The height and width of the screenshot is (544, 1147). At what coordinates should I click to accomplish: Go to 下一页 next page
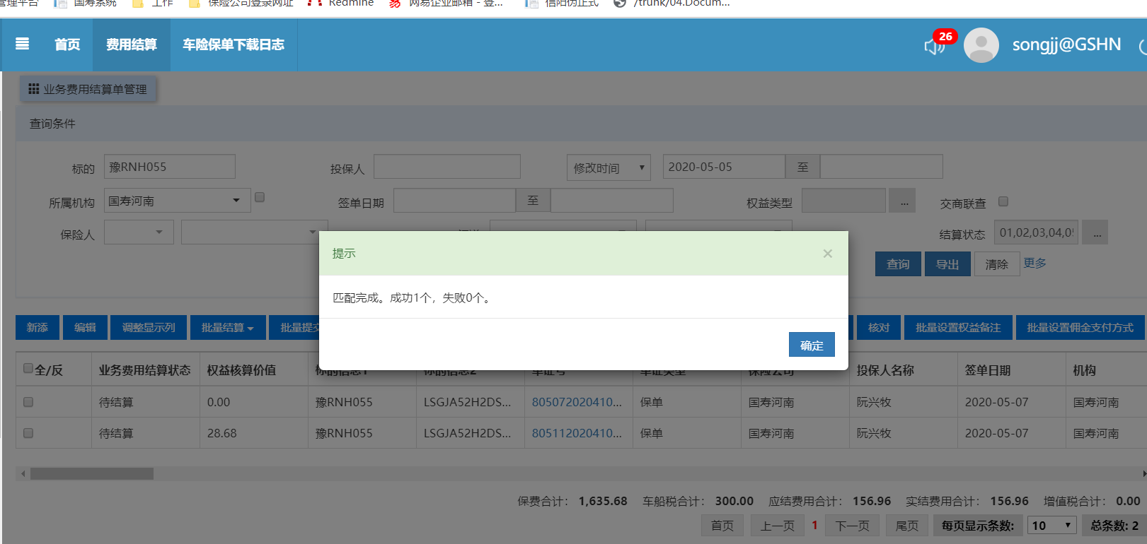853,525
